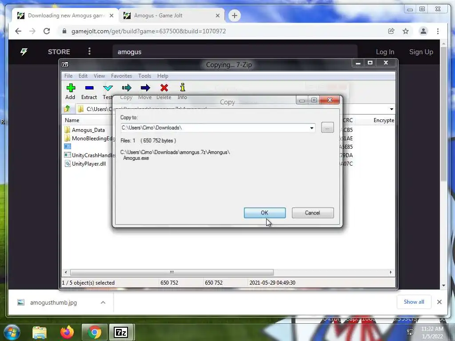Reload the page in Chrome
The width and height of the screenshot is (455, 341).
[46, 31]
